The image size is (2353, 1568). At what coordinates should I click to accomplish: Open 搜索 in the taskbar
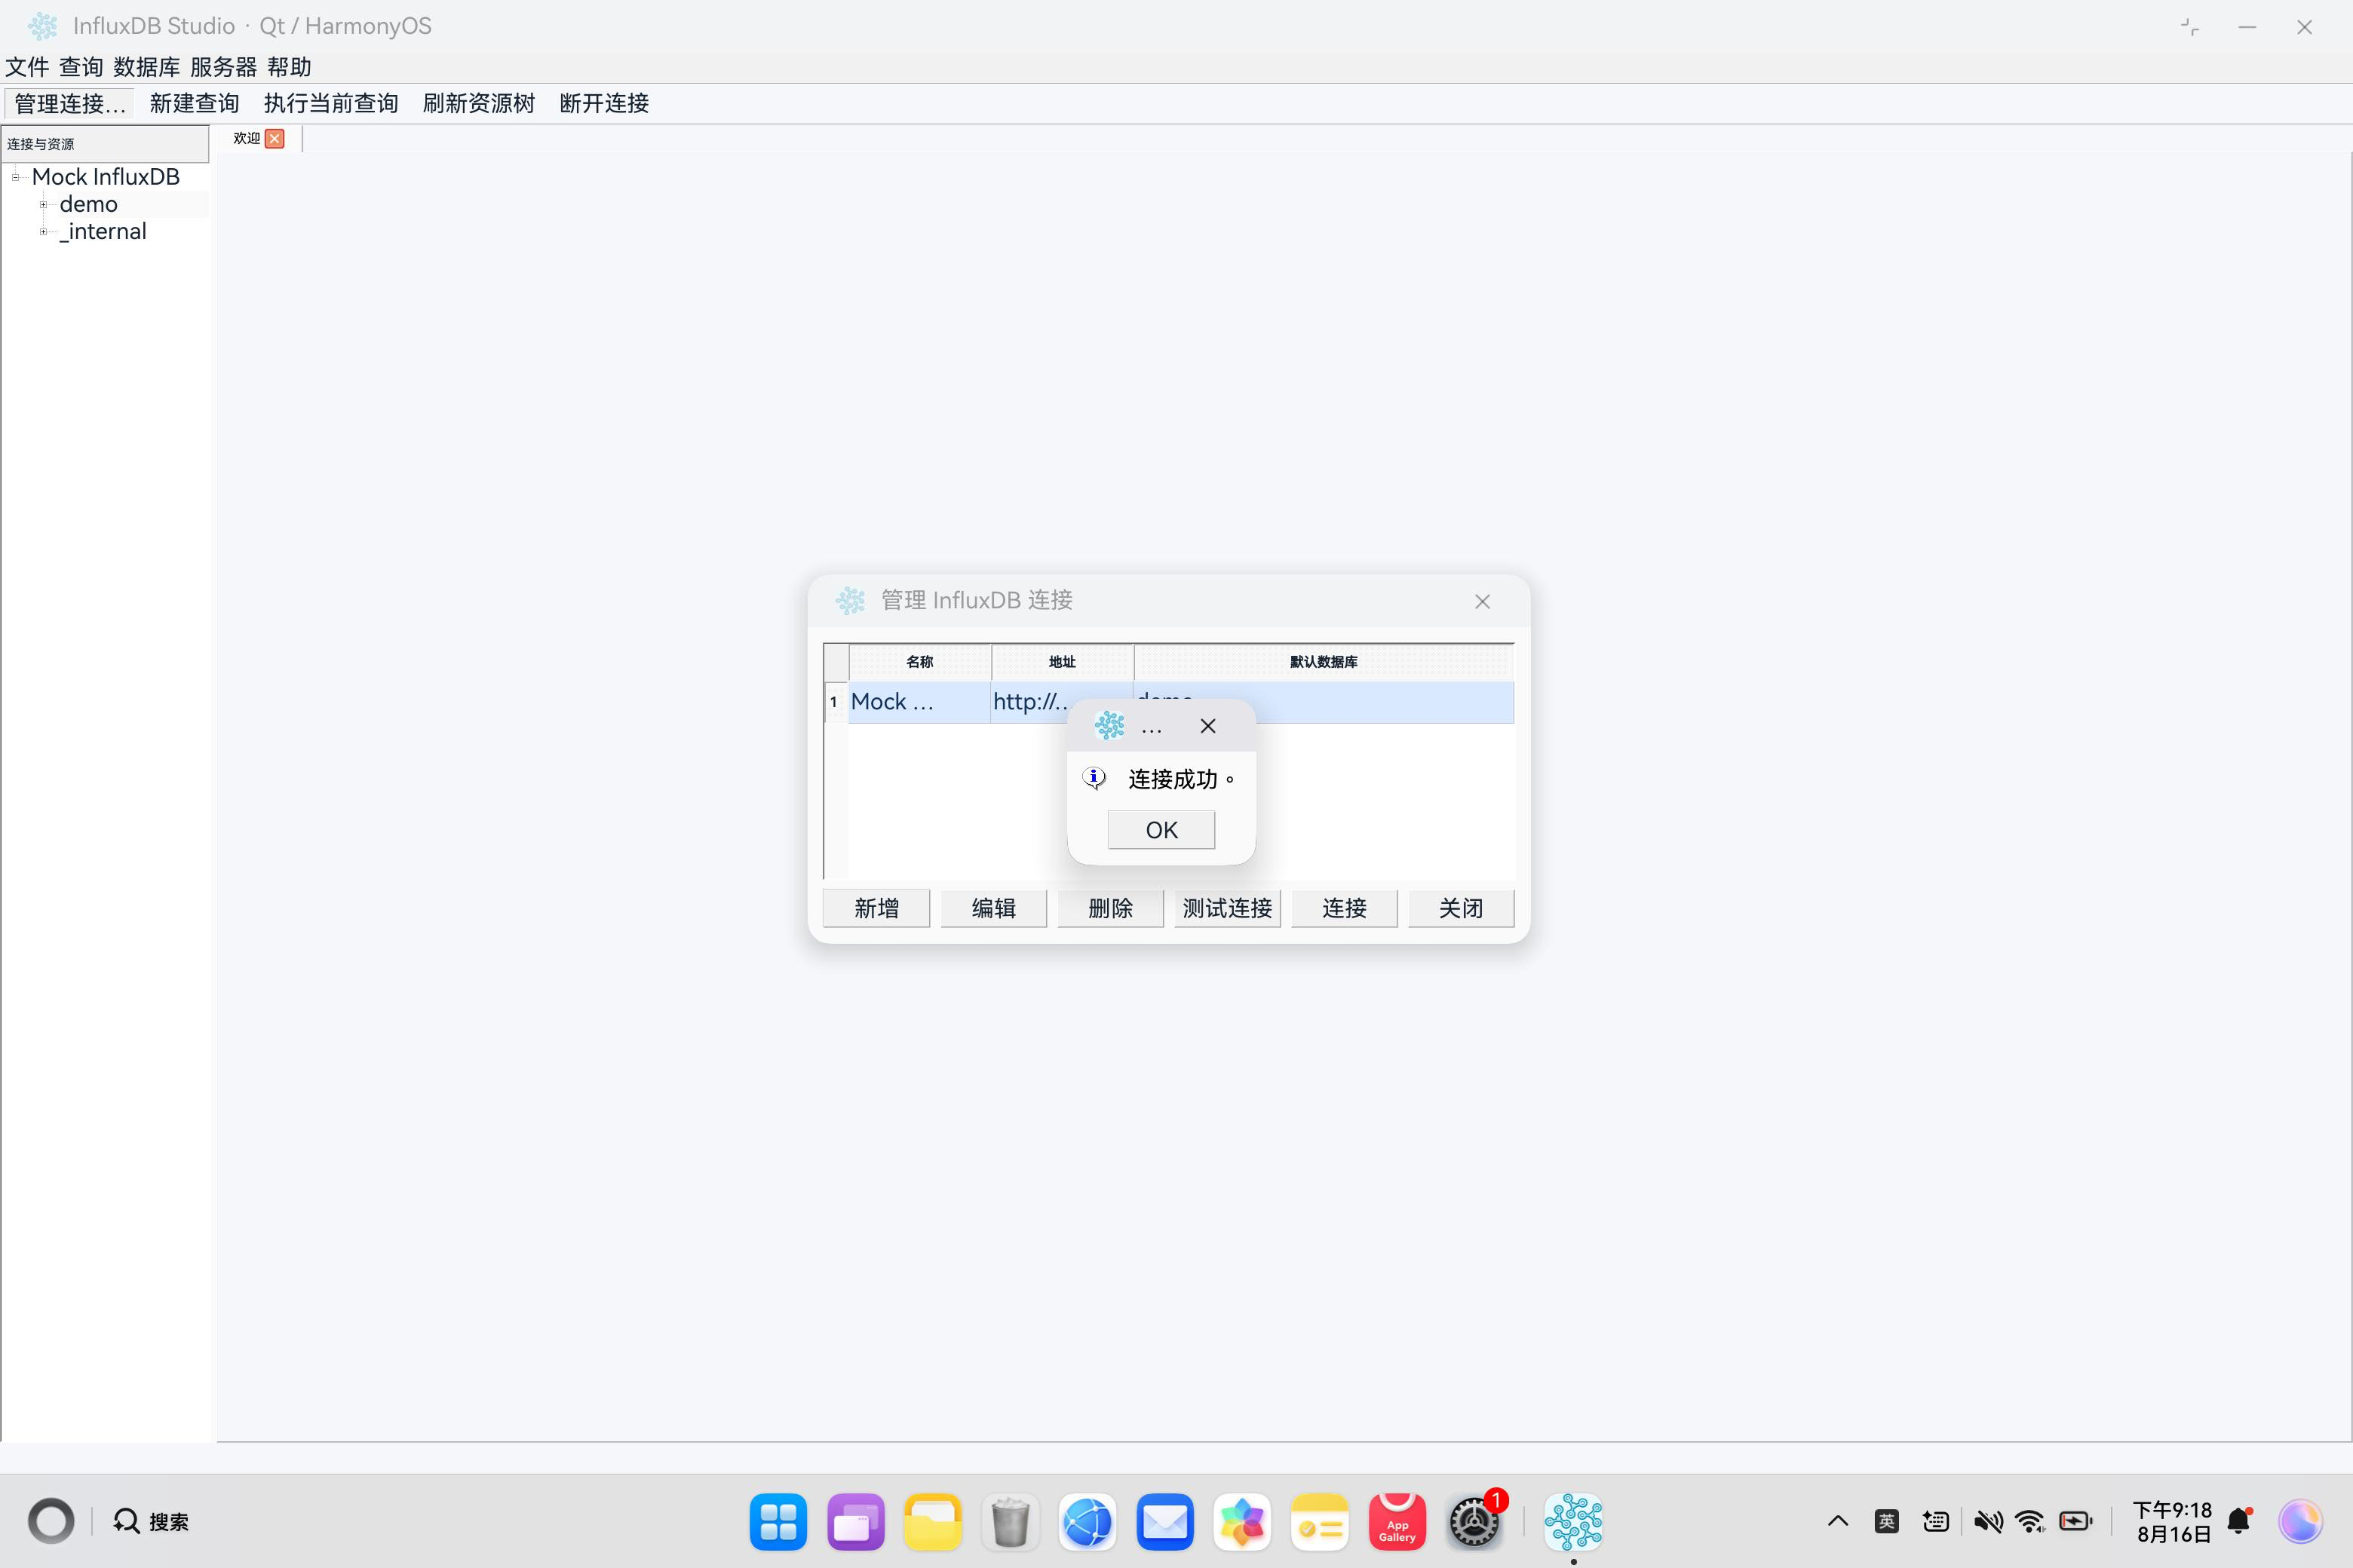(150, 1521)
